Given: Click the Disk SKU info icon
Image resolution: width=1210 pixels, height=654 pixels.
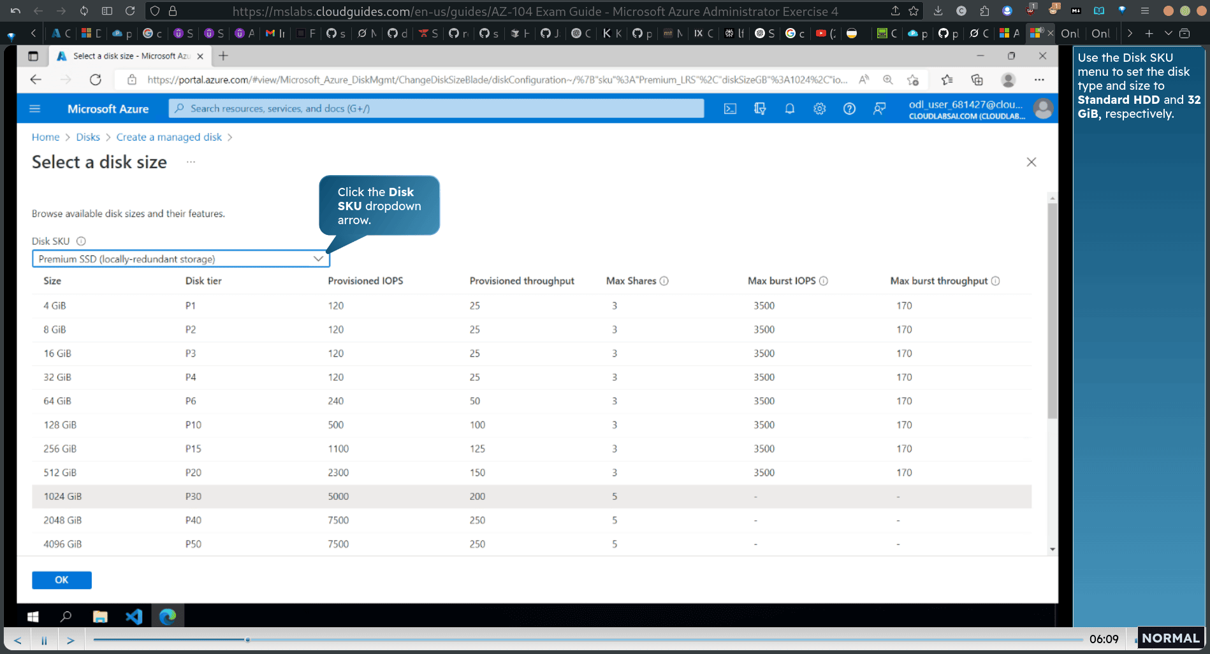Looking at the screenshot, I should pyautogui.click(x=81, y=241).
